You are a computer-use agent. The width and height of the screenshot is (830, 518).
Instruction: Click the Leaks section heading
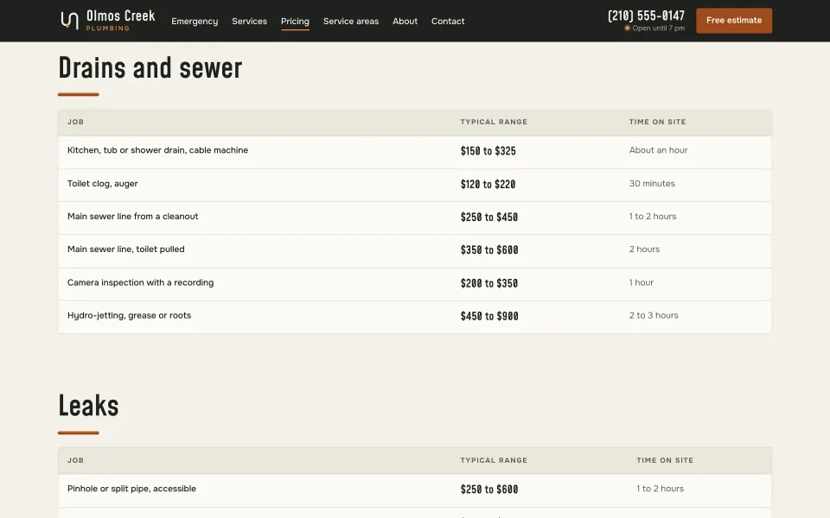pyautogui.click(x=88, y=406)
